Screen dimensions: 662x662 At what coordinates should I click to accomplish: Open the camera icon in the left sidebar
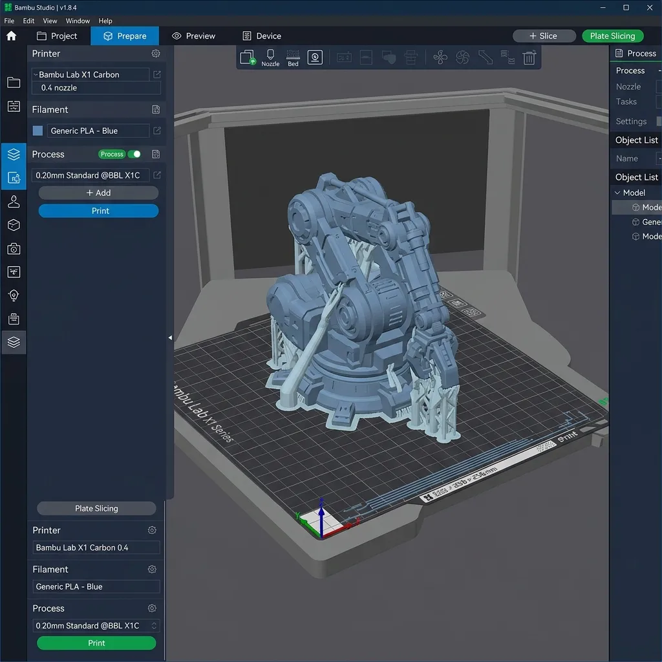pos(14,249)
